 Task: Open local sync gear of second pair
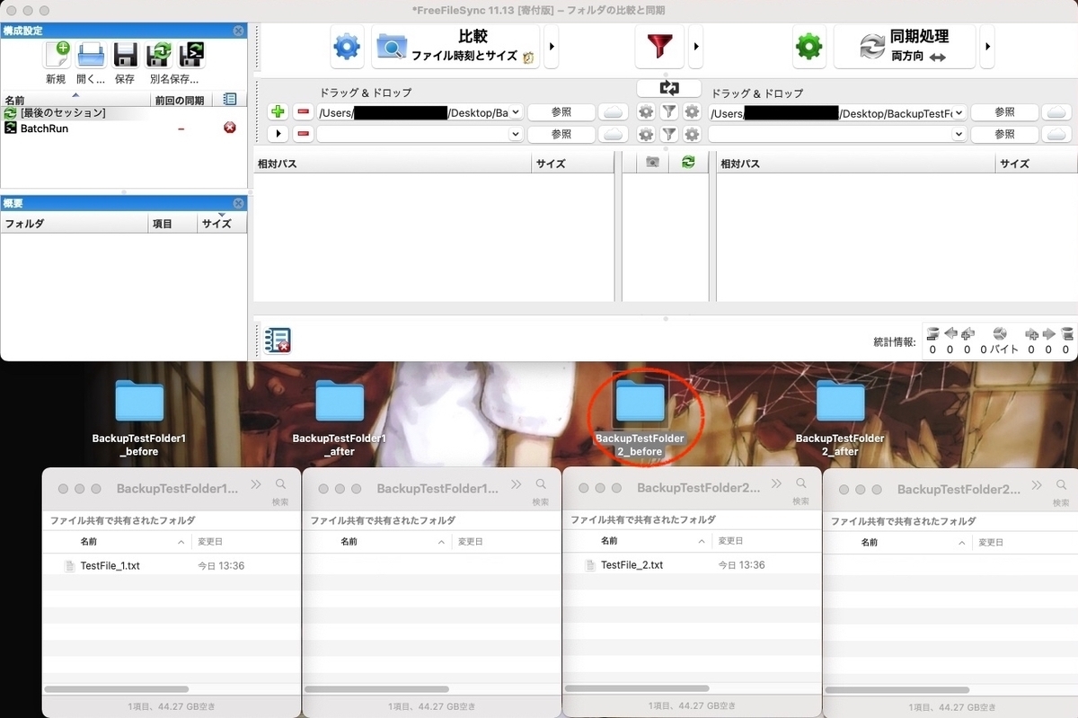pyautogui.click(x=692, y=134)
